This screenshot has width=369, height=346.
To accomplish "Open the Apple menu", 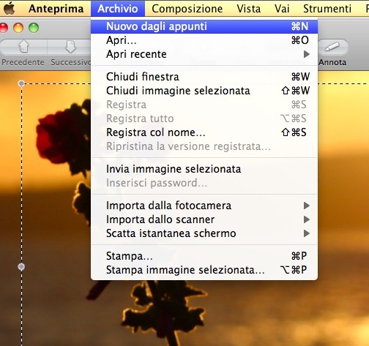I will pyautogui.click(x=9, y=8).
